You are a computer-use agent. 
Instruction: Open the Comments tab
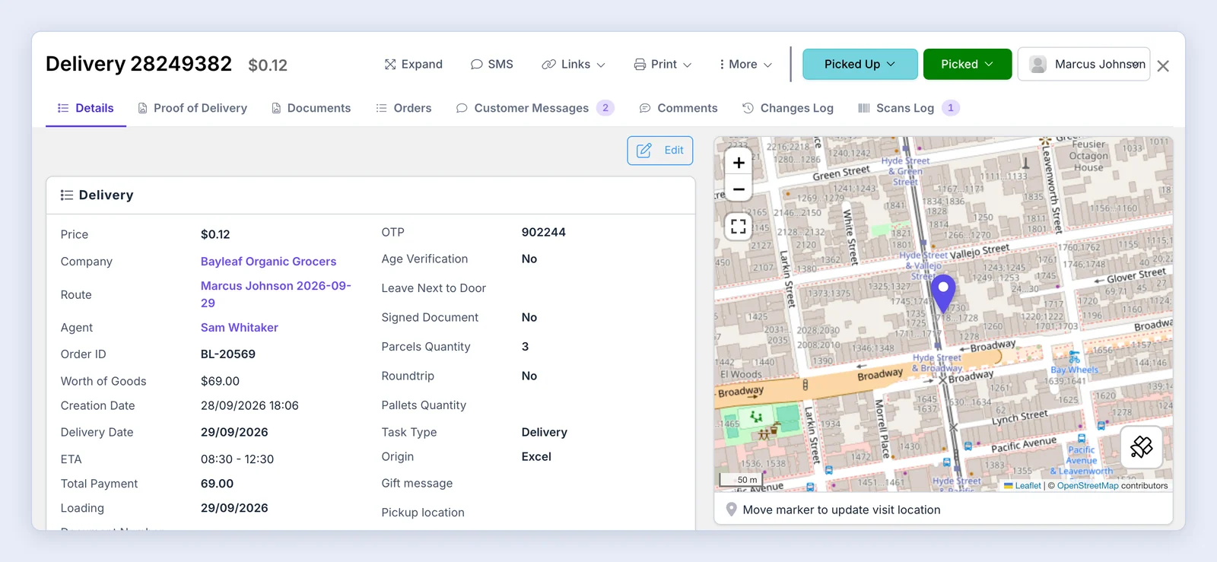pyautogui.click(x=678, y=108)
